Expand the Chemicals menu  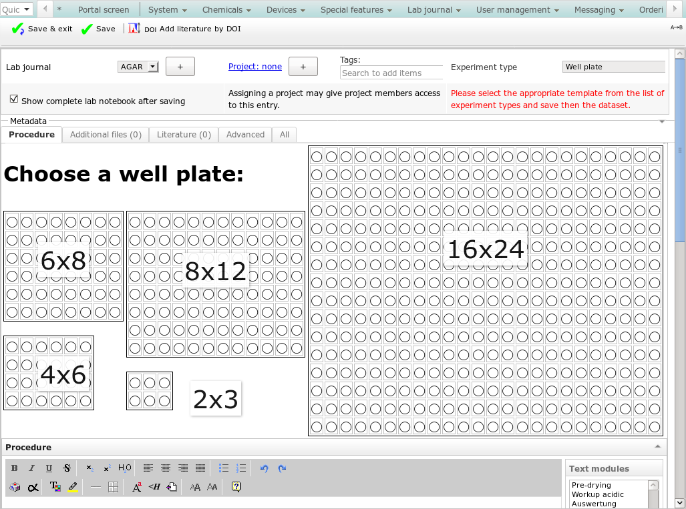pyautogui.click(x=226, y=10)
